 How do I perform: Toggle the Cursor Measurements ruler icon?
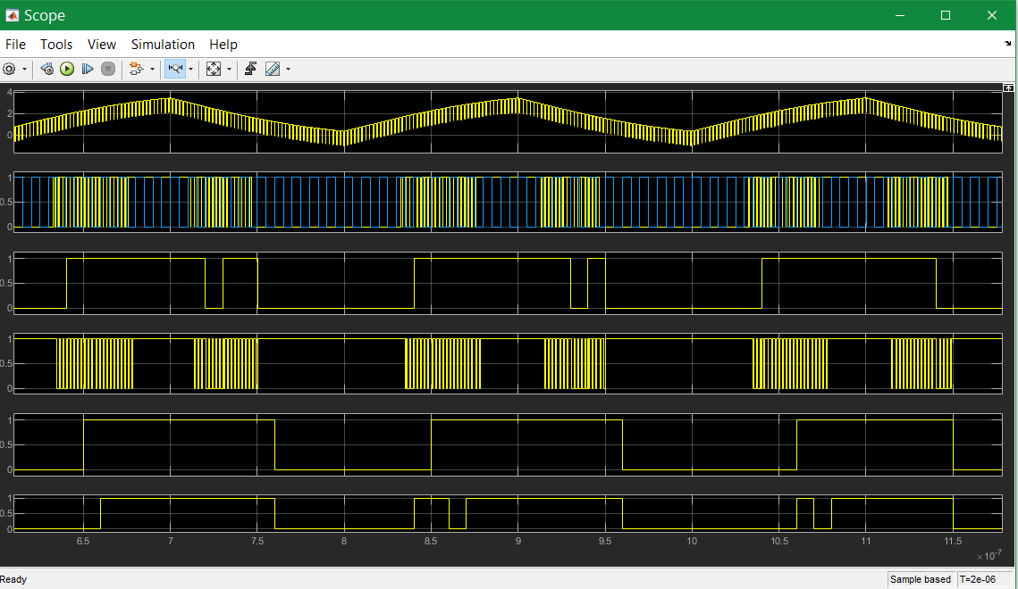click(x=273, y=69)
